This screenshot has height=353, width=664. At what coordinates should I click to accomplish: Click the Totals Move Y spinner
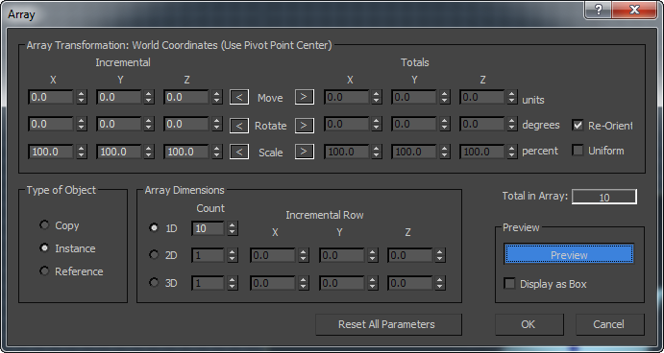click(445, 97)
